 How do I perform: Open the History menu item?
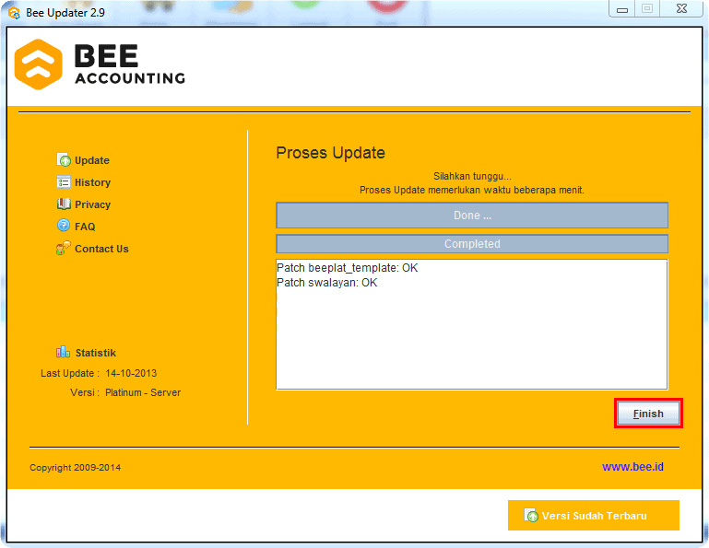(92, 182)
